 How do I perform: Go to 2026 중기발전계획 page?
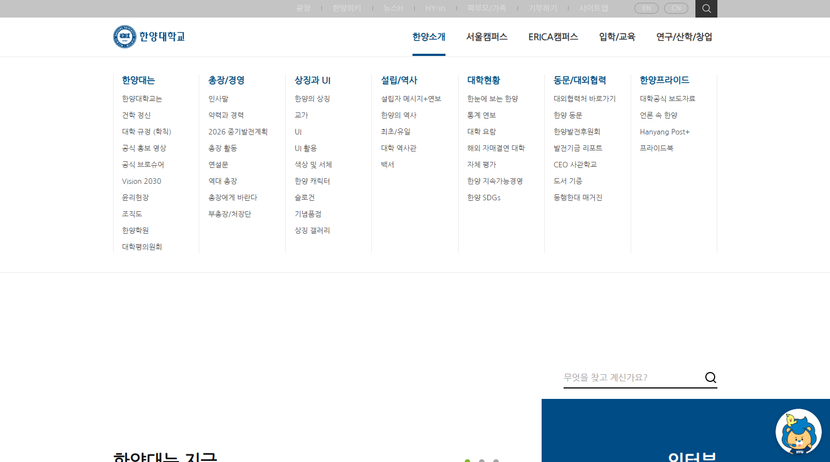point(238,132)
